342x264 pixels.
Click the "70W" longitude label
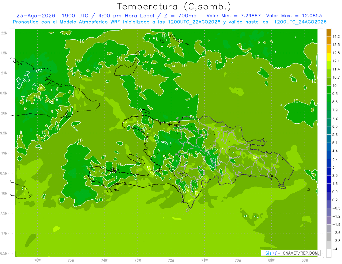[238, 260]
